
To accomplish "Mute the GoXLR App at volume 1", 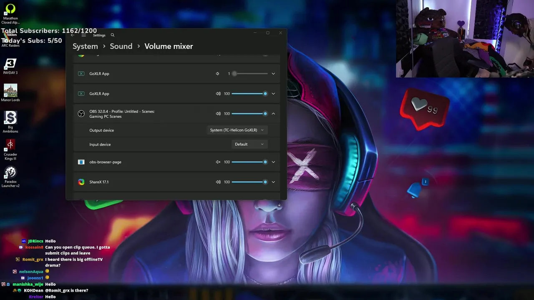I will click(217, 74).
